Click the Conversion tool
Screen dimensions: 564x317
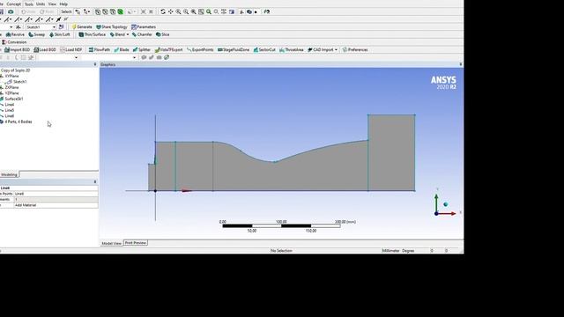tap(14, 42)
